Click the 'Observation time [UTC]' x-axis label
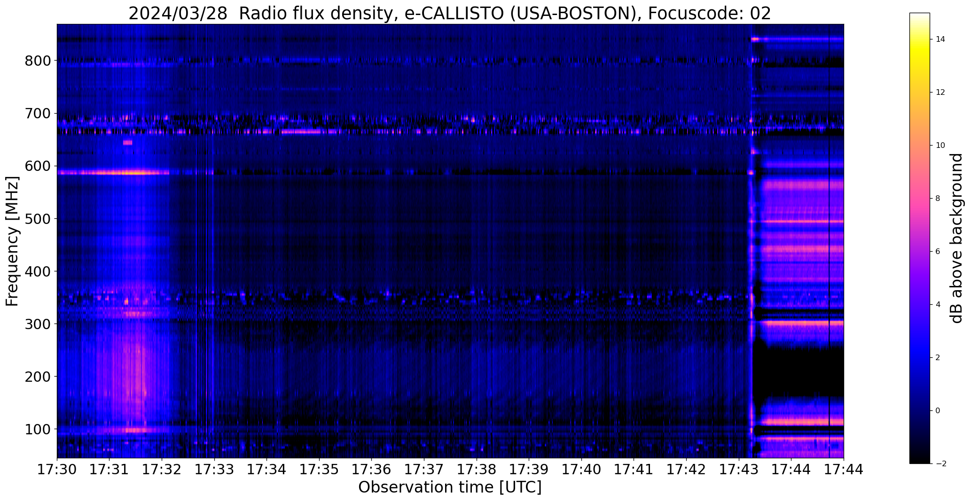 450,487
